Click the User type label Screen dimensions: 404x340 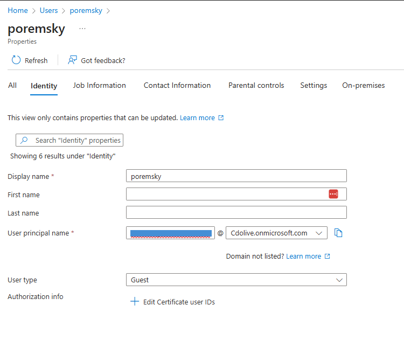(x=22, y=280)
